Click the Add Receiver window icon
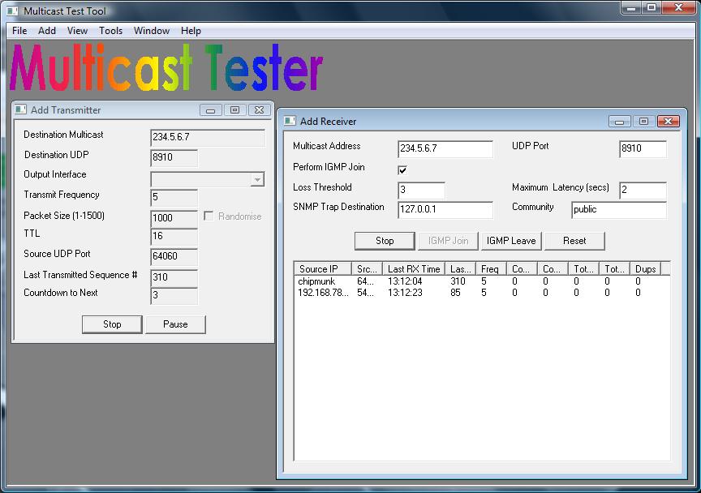The image size is (701, 493). (x=290, y=121)
